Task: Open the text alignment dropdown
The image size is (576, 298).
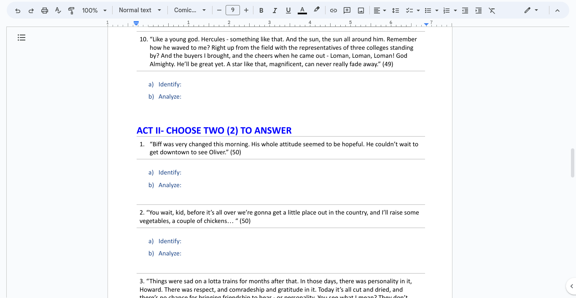Action: point(380,11)
